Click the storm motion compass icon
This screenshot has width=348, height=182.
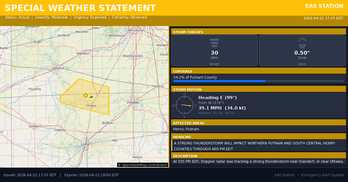(x=184, y=105)
